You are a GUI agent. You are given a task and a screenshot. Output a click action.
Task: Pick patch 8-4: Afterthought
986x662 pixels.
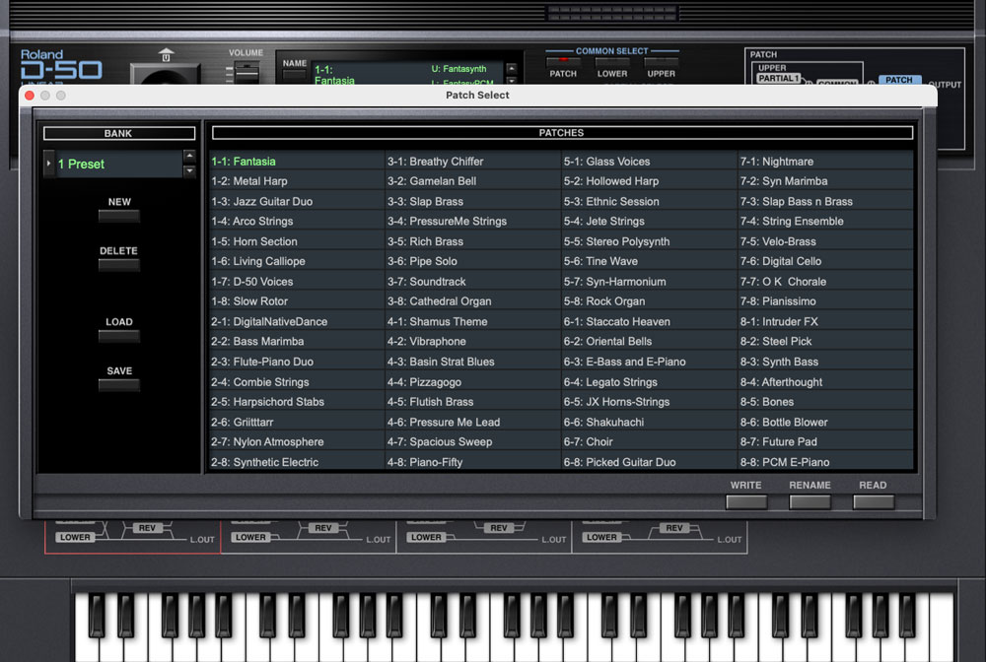[825, 382]
